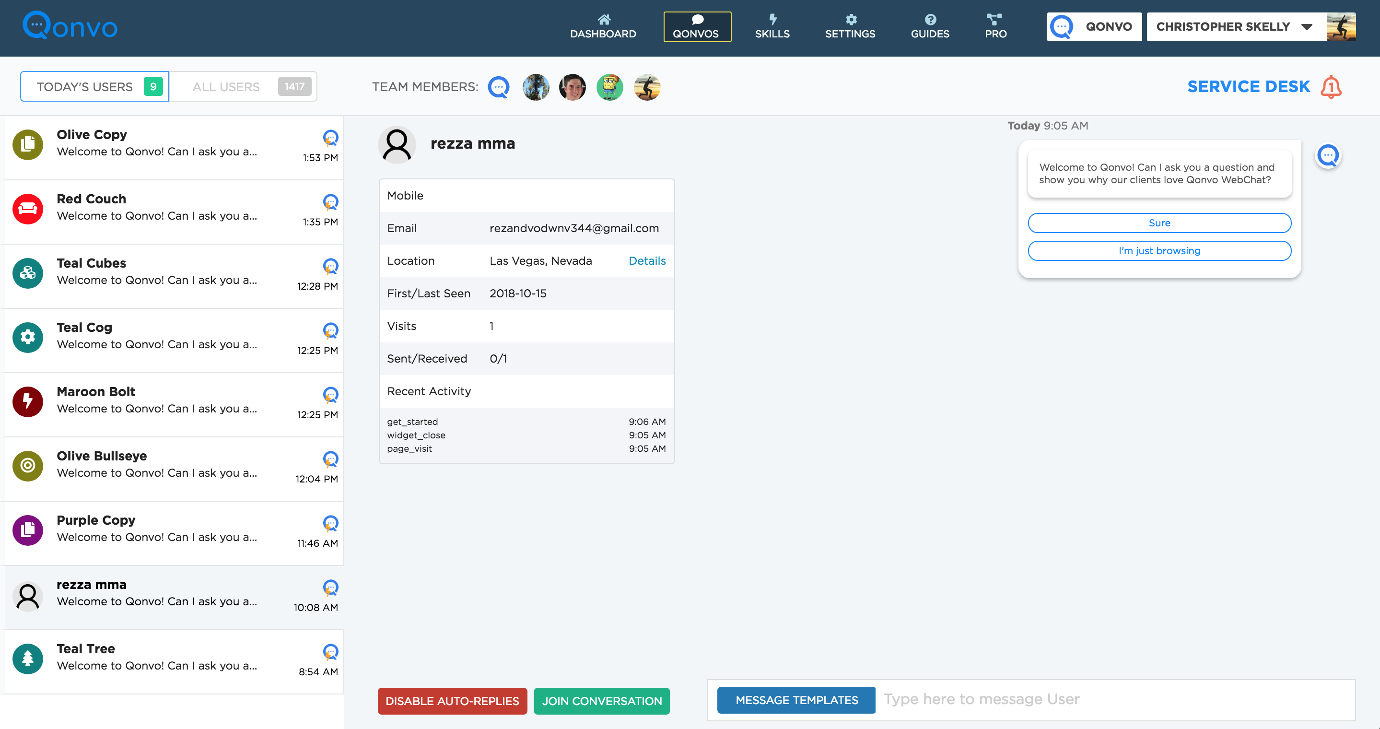1380x729 pixels.
Task: Open the Teal Cubes conversation
Action: (173, 276)
